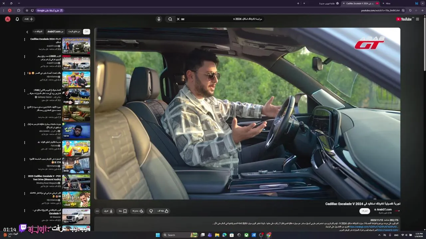The width and height of the screenshot is (426, 239).
Task: Open options menu for the 14:14 video
Action: [x=24, y=125]
